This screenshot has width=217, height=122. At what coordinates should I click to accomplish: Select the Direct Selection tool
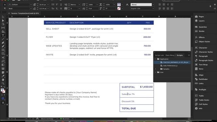[x=3, y=21]
